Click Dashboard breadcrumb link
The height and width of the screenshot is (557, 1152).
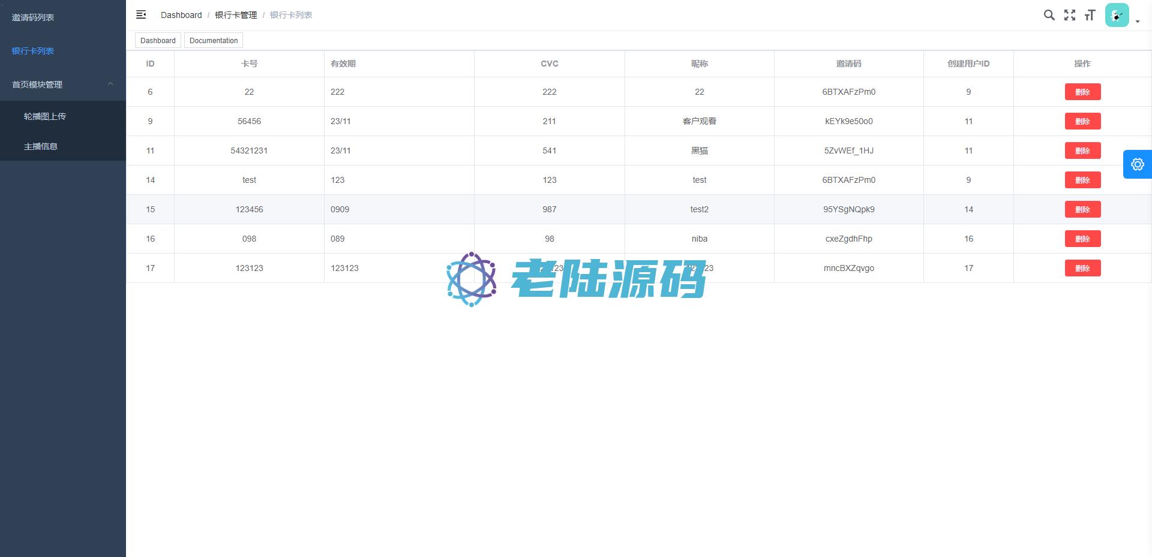pos(181,15)
